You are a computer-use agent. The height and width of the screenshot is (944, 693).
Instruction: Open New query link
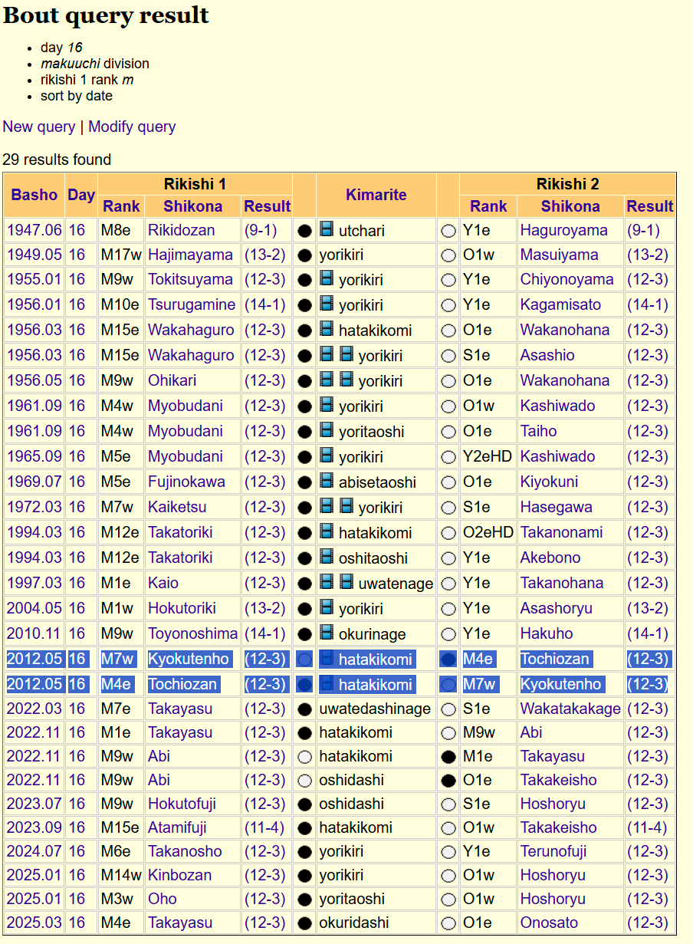pyautogui.click(x=39, y=127)
